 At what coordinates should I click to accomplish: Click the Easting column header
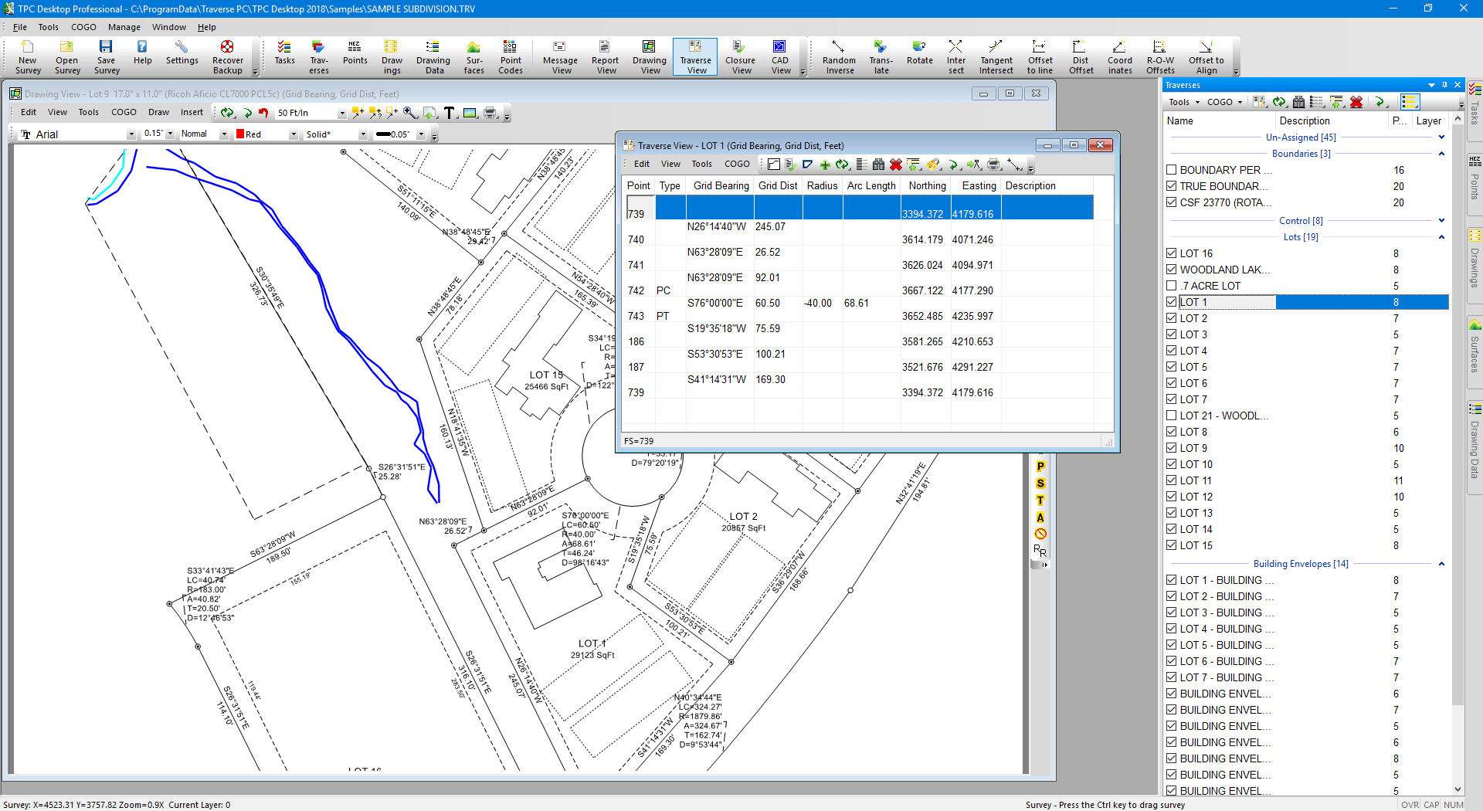point(979,186)
